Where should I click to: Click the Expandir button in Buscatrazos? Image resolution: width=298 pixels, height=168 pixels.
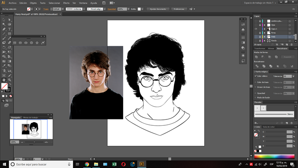288,57
